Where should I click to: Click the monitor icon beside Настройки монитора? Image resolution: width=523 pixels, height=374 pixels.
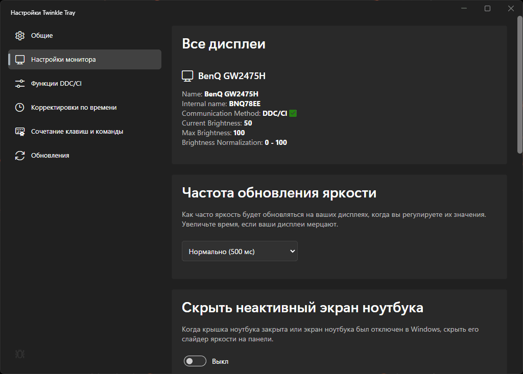[20, 60]
